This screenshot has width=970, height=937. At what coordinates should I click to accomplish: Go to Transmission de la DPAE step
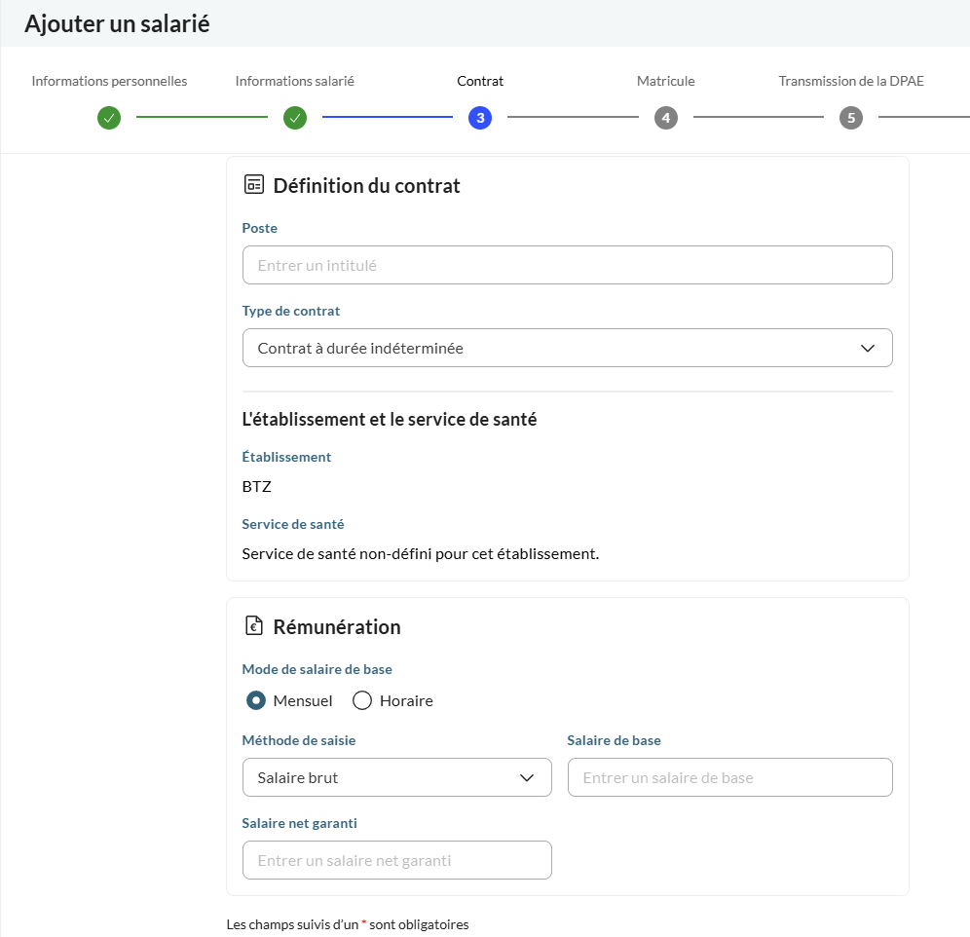point(851,81)
